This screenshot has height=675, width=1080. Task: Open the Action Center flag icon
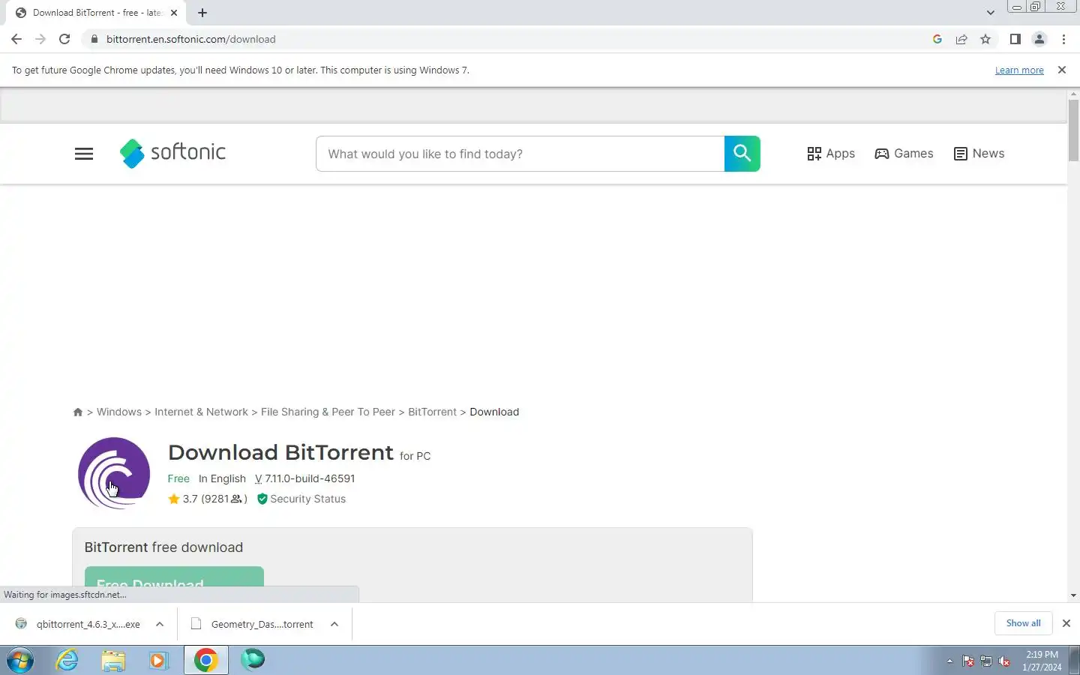(x=968, y=661)
